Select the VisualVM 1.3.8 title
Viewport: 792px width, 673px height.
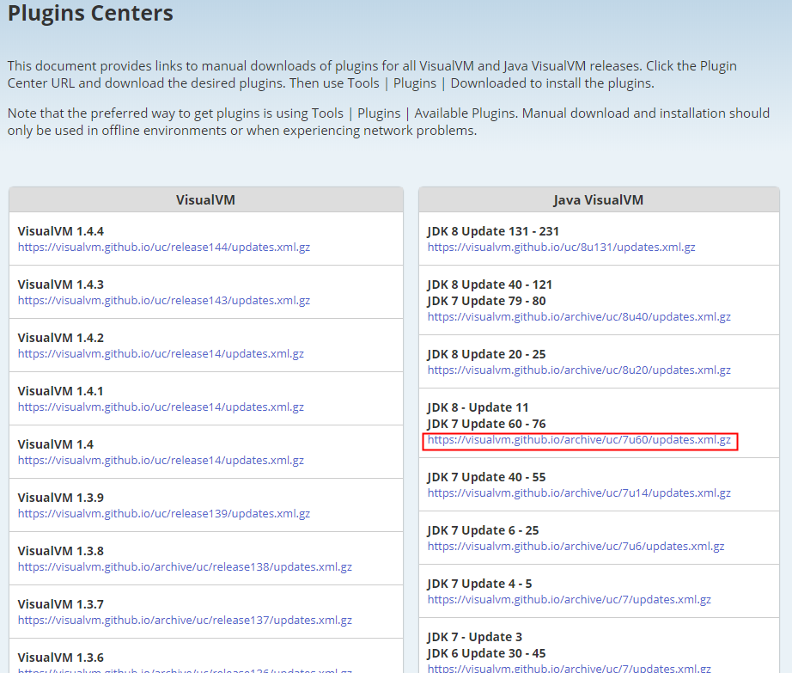point(61,551)
